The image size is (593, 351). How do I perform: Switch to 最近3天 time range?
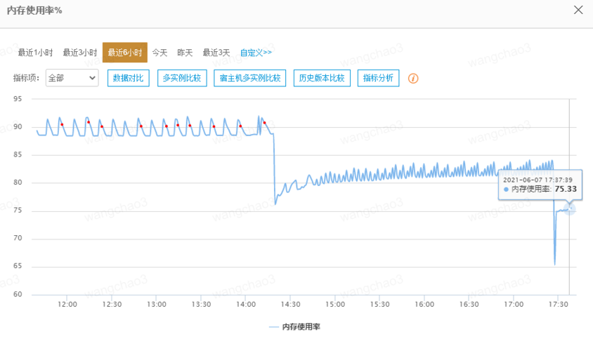216,53
